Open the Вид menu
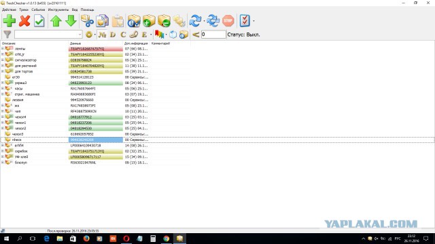Image resolution: width=435 pixels, height=244 pixels. [x=75, y=9]
